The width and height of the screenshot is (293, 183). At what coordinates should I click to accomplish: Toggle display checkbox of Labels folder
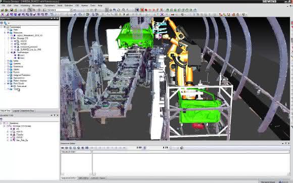click(8, 69)
